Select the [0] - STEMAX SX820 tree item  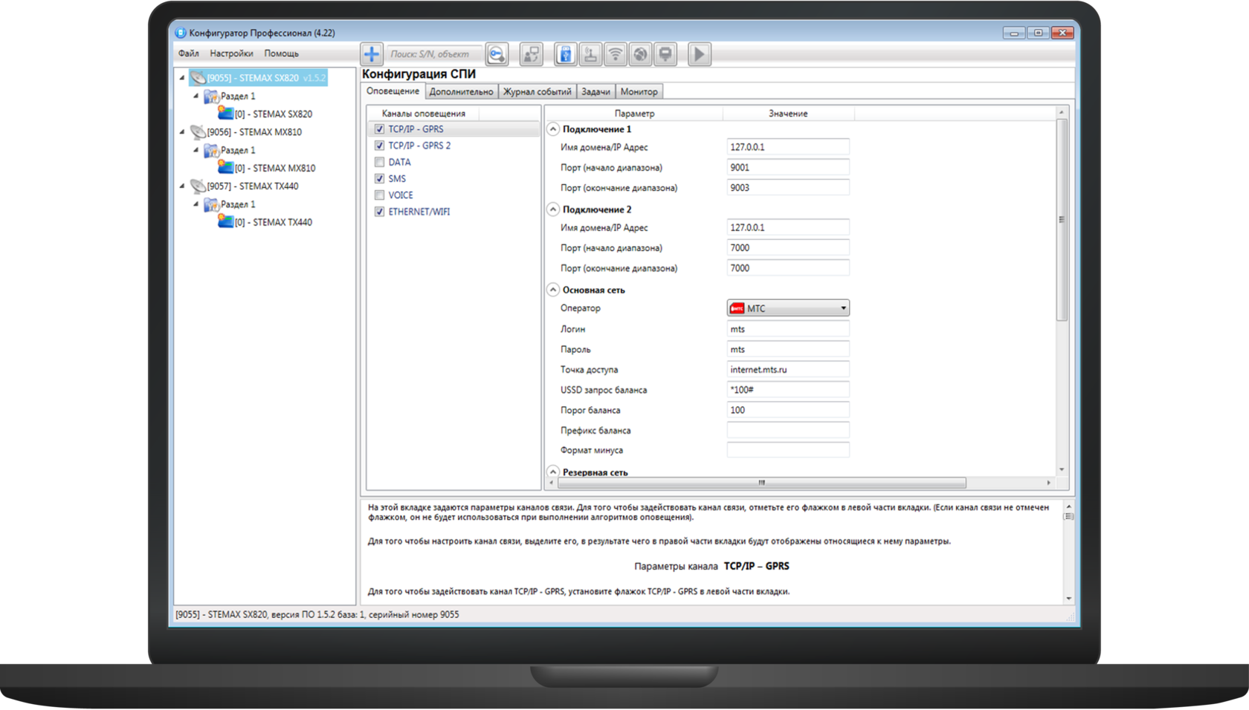(x=274, y=114)
